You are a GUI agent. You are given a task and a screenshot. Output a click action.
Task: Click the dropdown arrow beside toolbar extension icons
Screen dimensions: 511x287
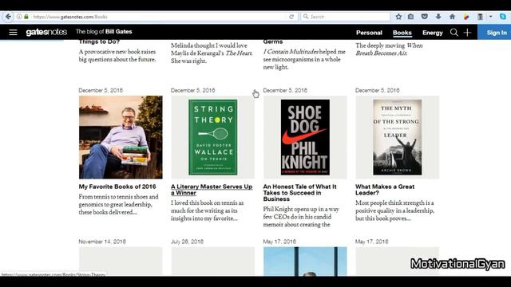(x=490, y=17)
